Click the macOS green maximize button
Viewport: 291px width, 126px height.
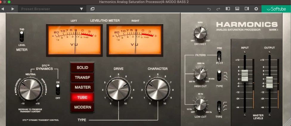(x=9, y=2)
